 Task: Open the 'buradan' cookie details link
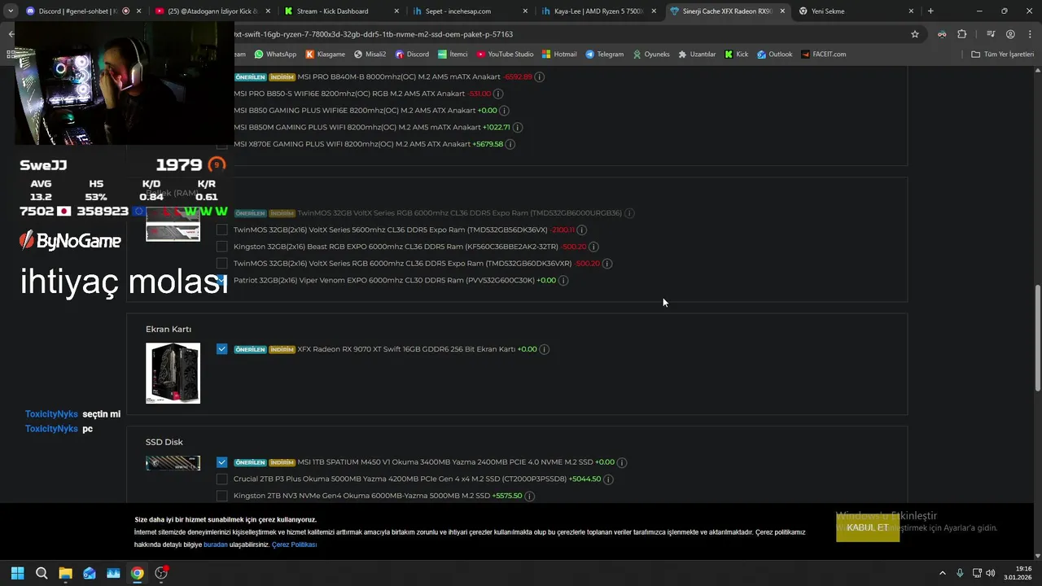(x=216, y=544)
